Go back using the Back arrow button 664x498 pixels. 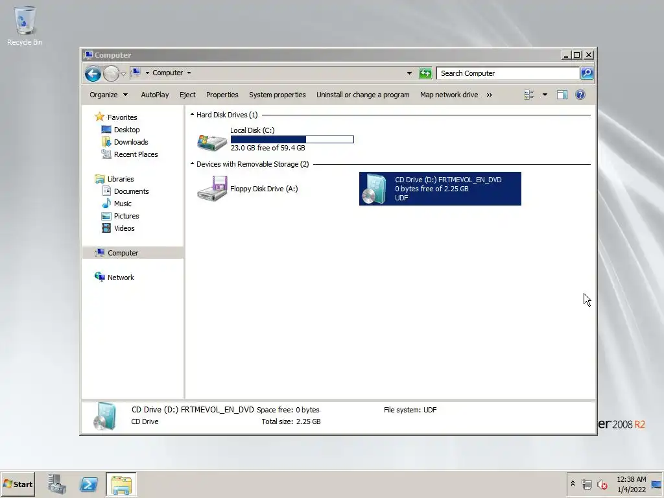pyautogui.click(x=93, y=74)
